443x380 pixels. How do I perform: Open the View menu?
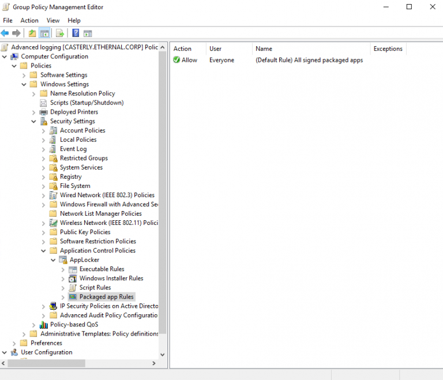click(x=53, y=20)
